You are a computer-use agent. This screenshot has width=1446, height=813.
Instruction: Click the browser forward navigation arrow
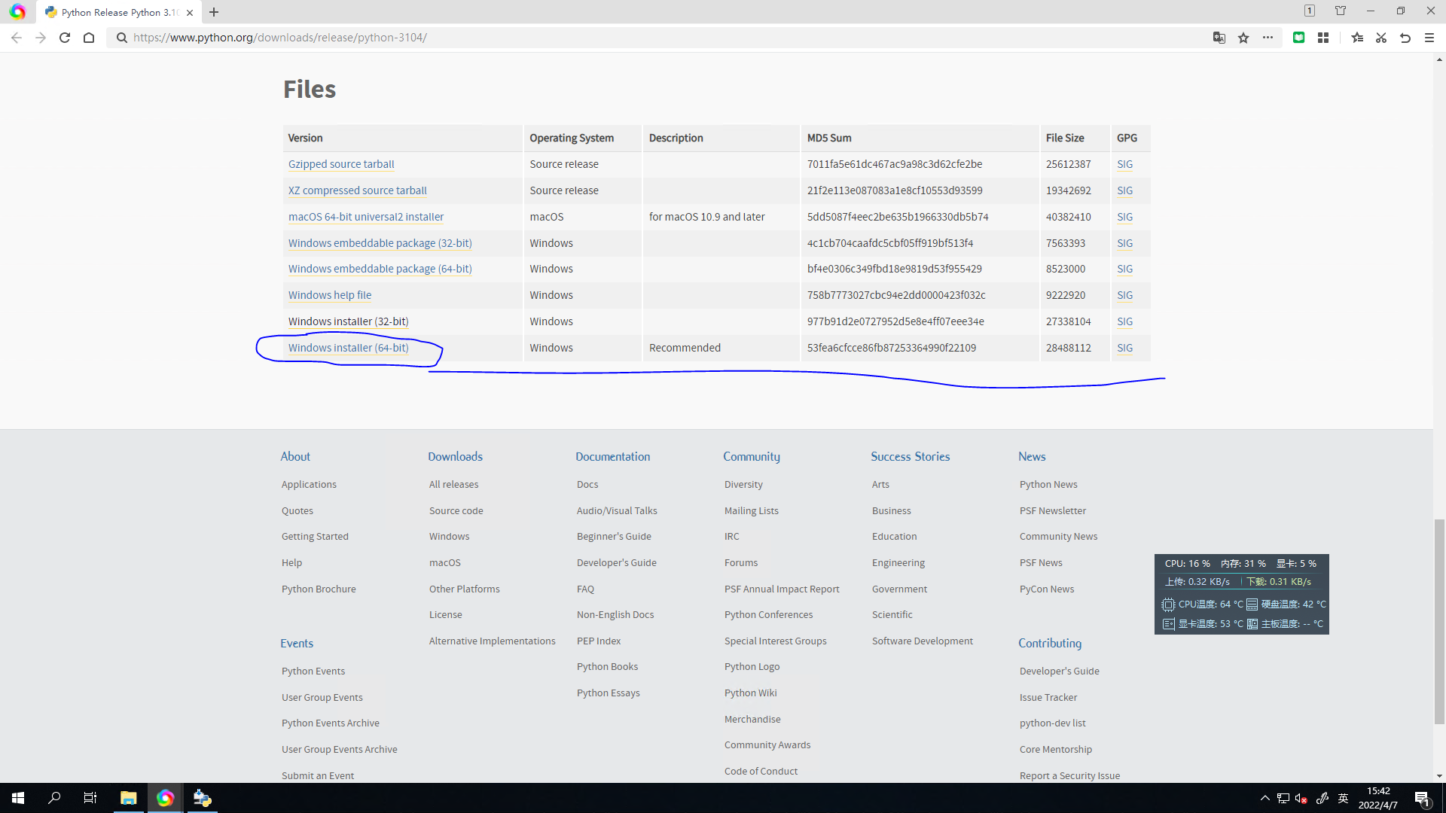[41, 38]
